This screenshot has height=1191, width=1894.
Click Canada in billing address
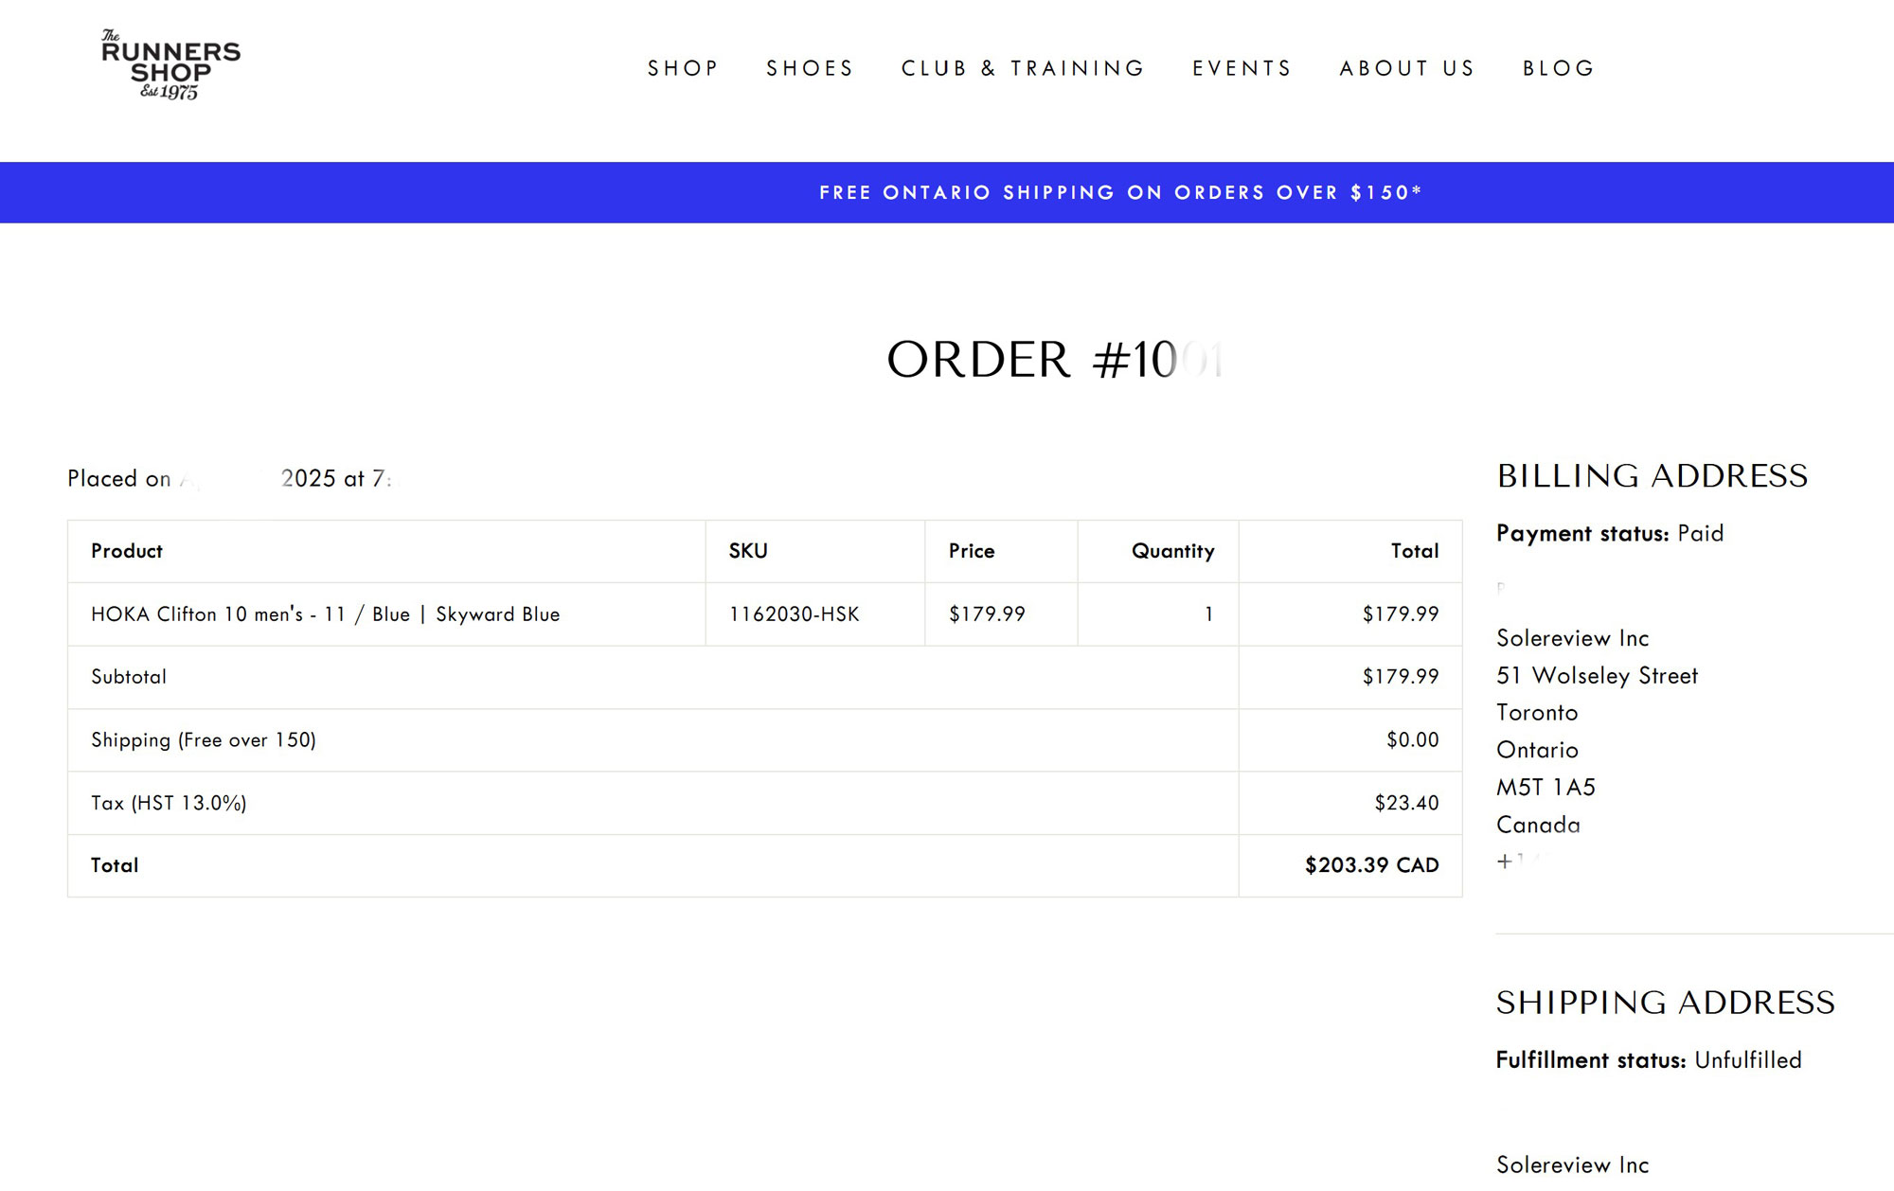pyautogui.click(x=1538, y=826)
